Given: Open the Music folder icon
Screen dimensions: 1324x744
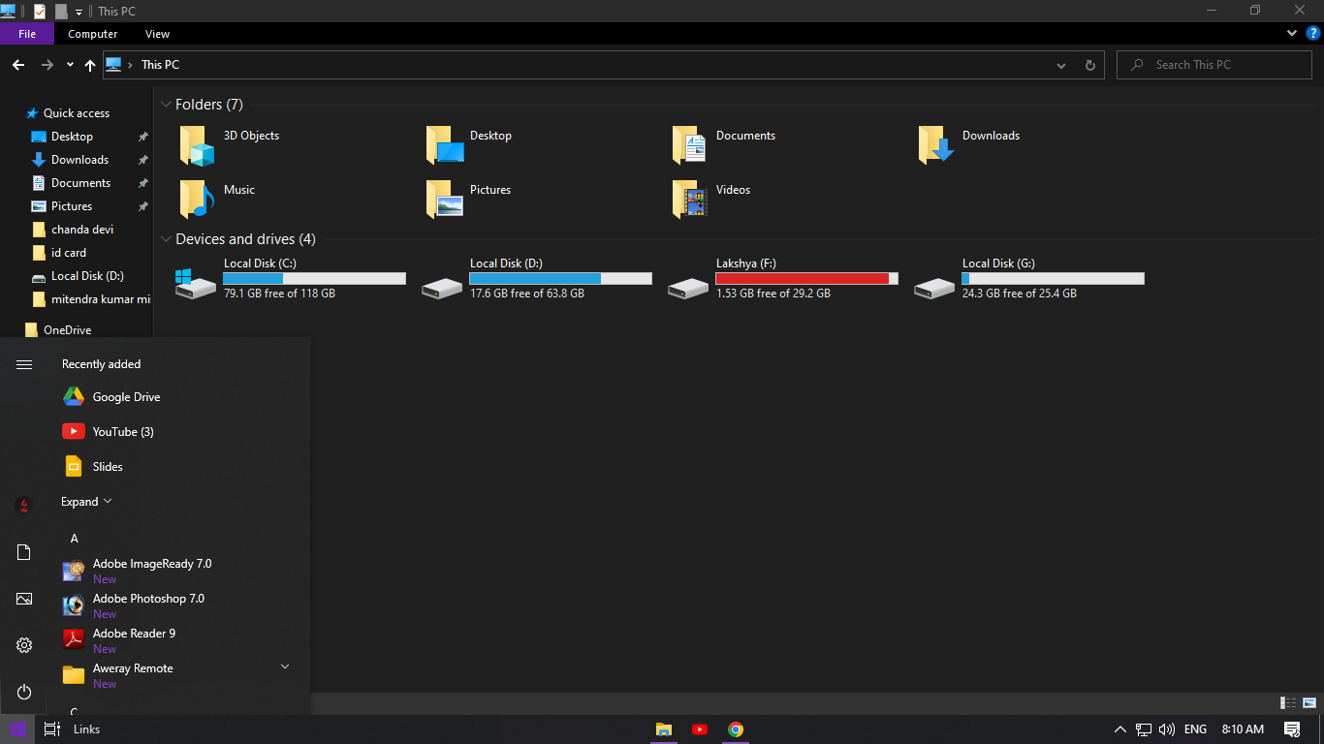Looking at the screenshot, I should coord(196,200).
